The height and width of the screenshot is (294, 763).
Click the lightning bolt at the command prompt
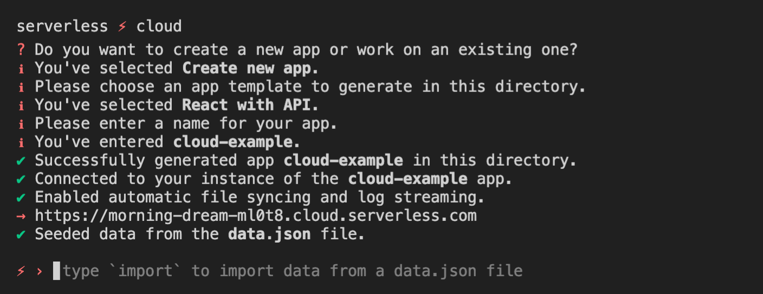21,271
